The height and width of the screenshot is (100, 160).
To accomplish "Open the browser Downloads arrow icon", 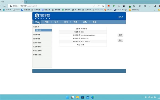I will coord(150,6).
